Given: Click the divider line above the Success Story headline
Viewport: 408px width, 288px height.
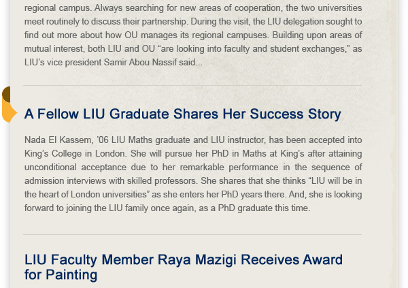Looking at the screenshot, I should pos(192,85).
